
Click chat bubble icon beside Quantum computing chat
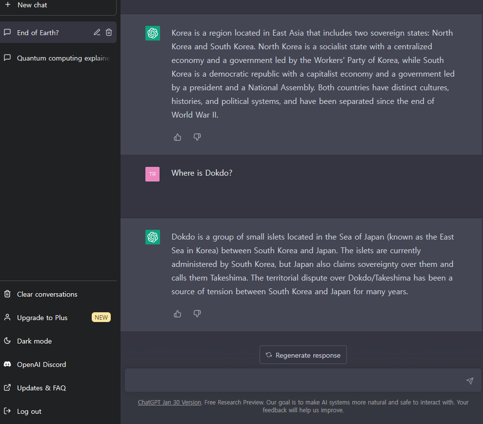tap(7, 58)
